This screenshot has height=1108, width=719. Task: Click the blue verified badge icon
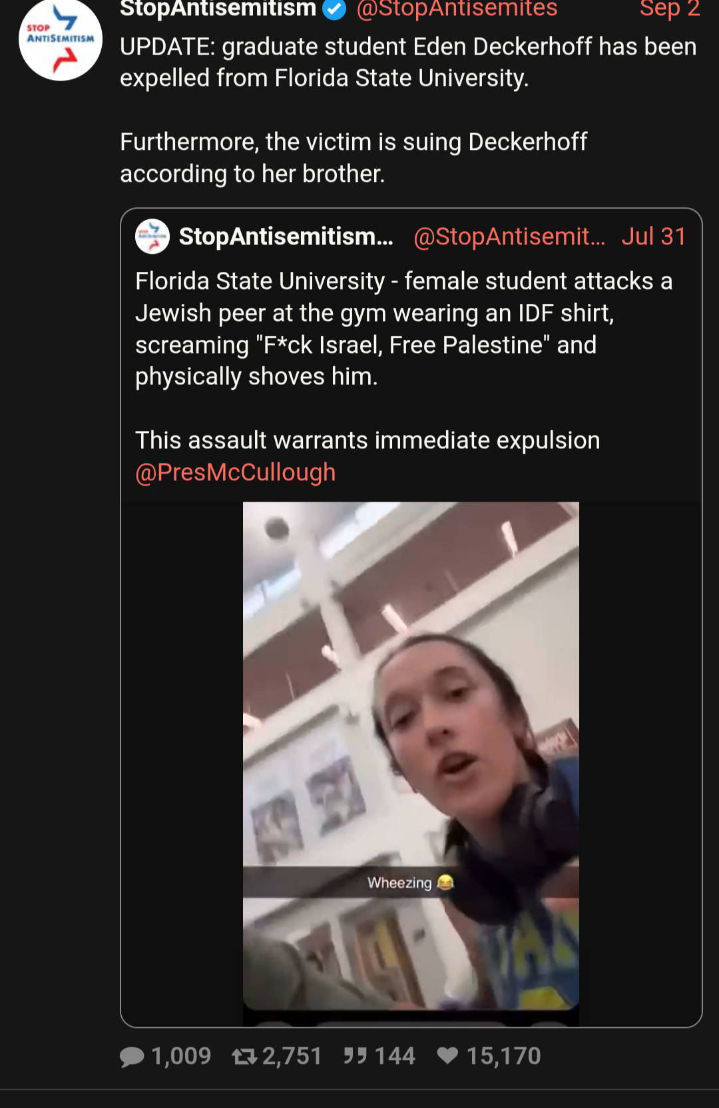(334, 9)
